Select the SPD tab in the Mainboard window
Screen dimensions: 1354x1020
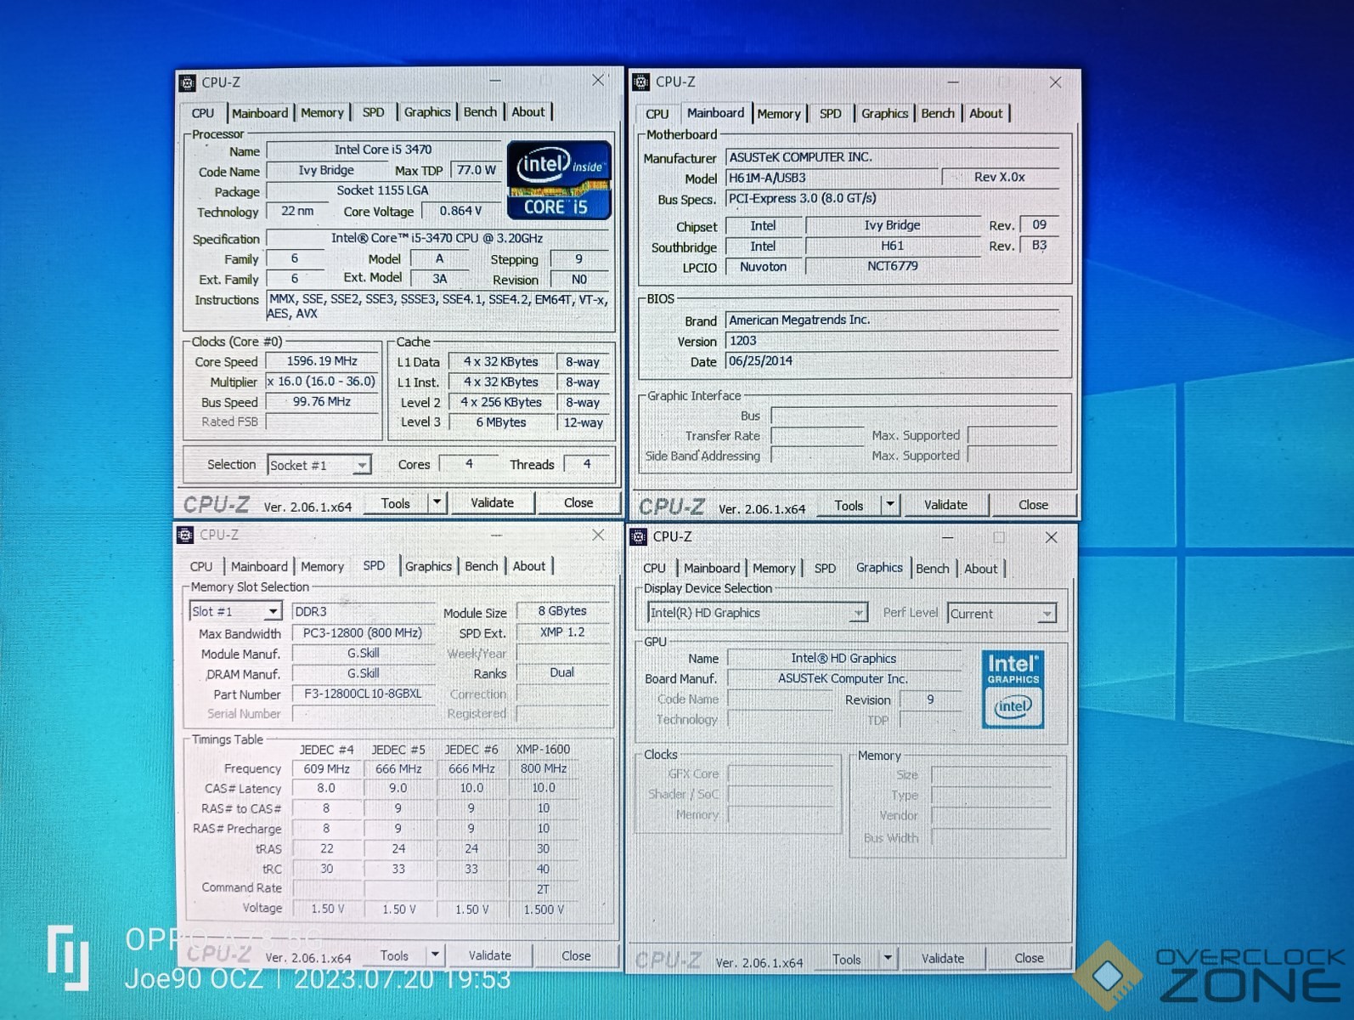coord(831,113)
